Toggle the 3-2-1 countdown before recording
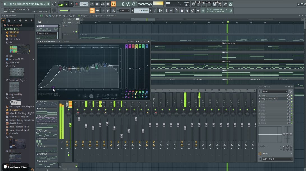Viewport: 306px width, 171px height. (103, 4)
